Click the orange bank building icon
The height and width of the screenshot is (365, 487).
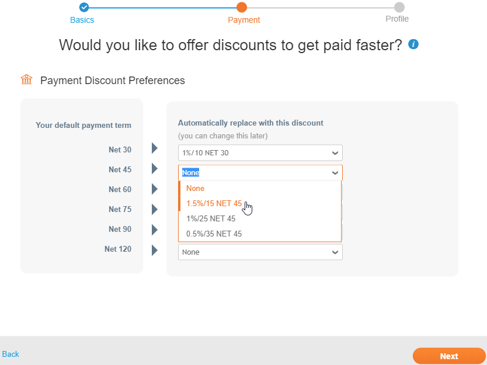tap(26, 79)
